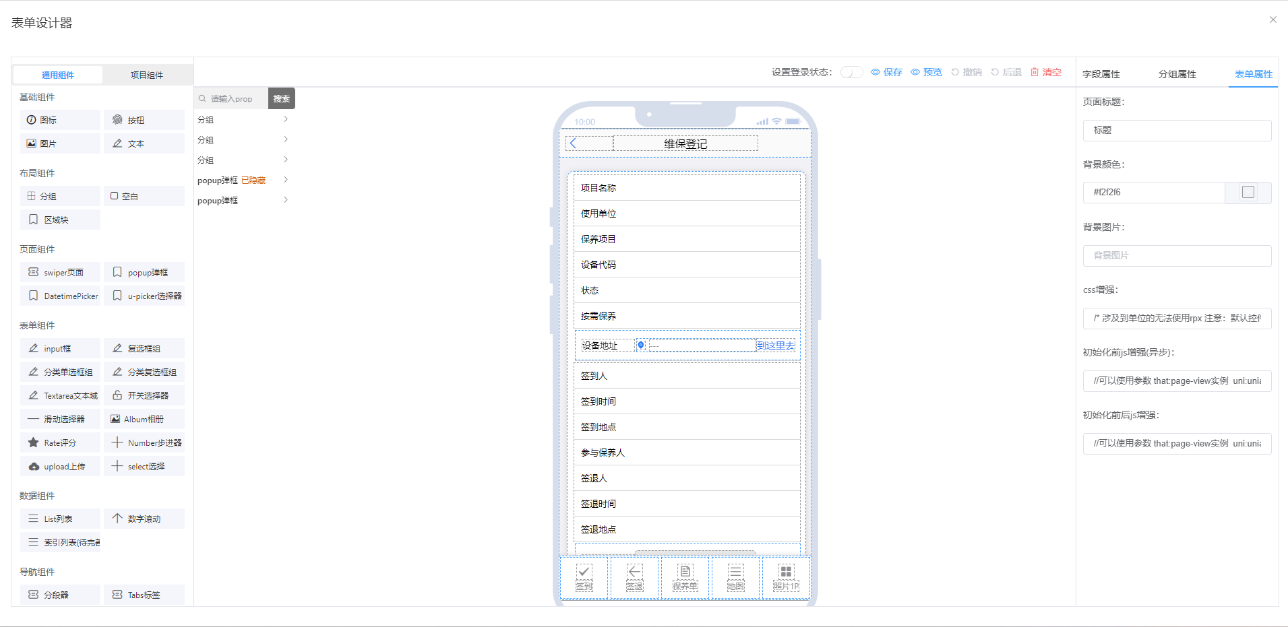Click the 签退 sign-out arrow icon
The height and width of the screenshot is (627, 1288).
pyautogui.click(x=634, y=572)
